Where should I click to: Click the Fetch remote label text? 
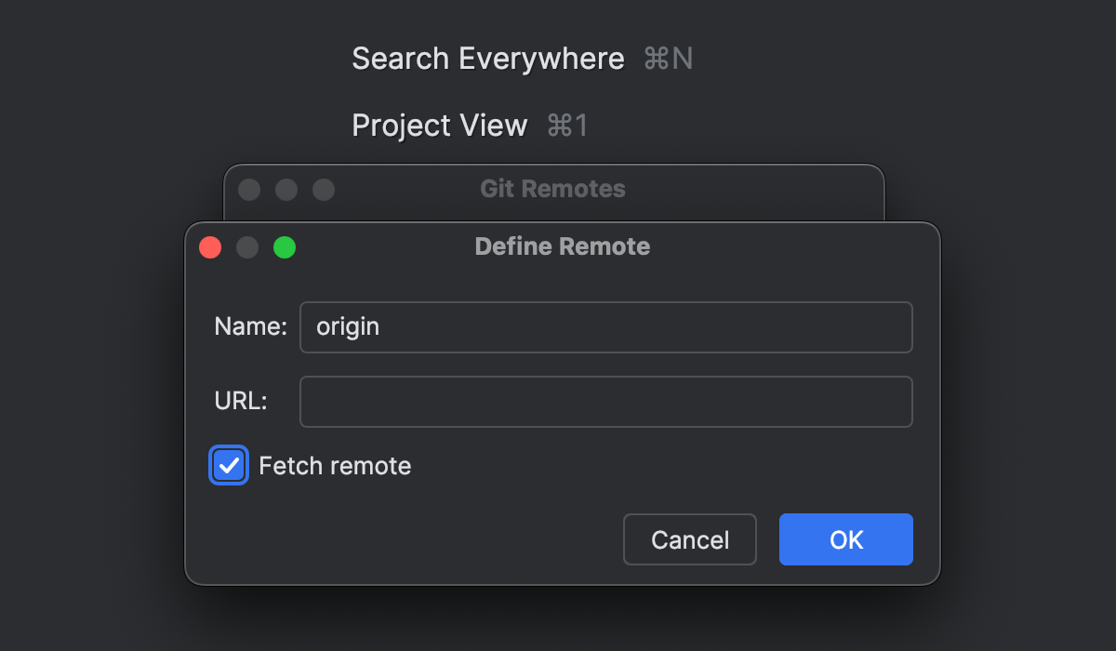pyautogui.click(x=335, y=466)
